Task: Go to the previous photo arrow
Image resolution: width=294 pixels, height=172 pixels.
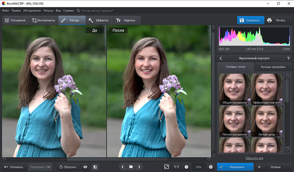Action: point(122,167)
